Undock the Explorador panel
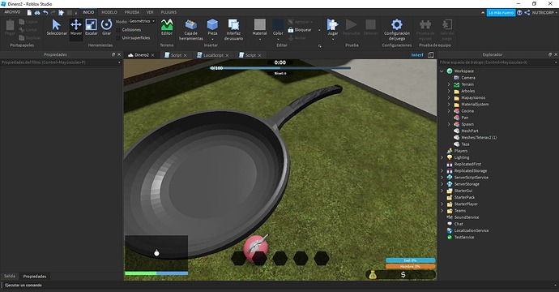The height and width of the screenshot is (292, 559). point(550,54)
